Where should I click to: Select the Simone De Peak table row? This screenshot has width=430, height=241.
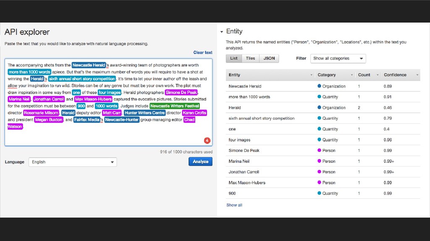[323, 150]
